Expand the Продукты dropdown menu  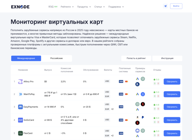tap(84, 7)
